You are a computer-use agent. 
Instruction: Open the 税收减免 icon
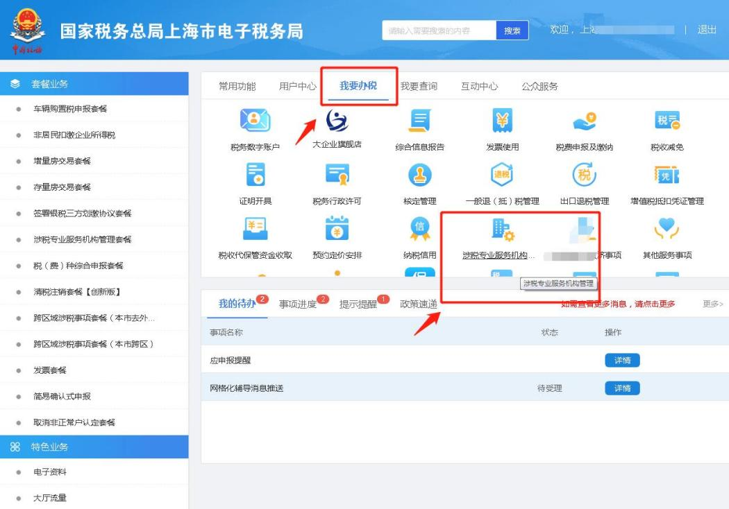click(x=667, y=121)
